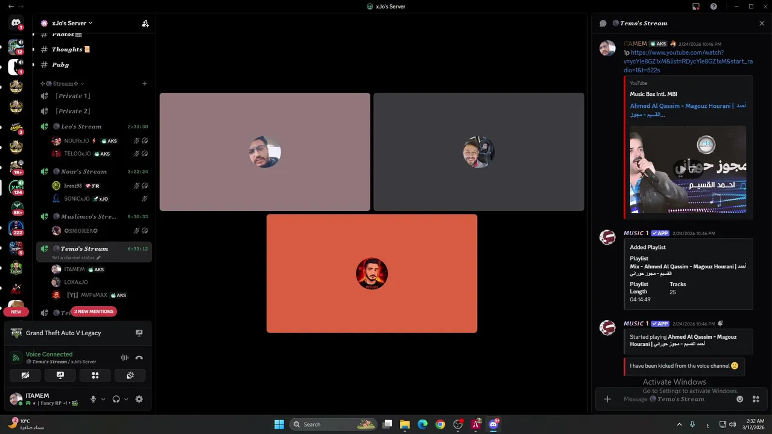Open apps launcher icon in message box
The image size is (772, 434).
[x=756, y=399]
